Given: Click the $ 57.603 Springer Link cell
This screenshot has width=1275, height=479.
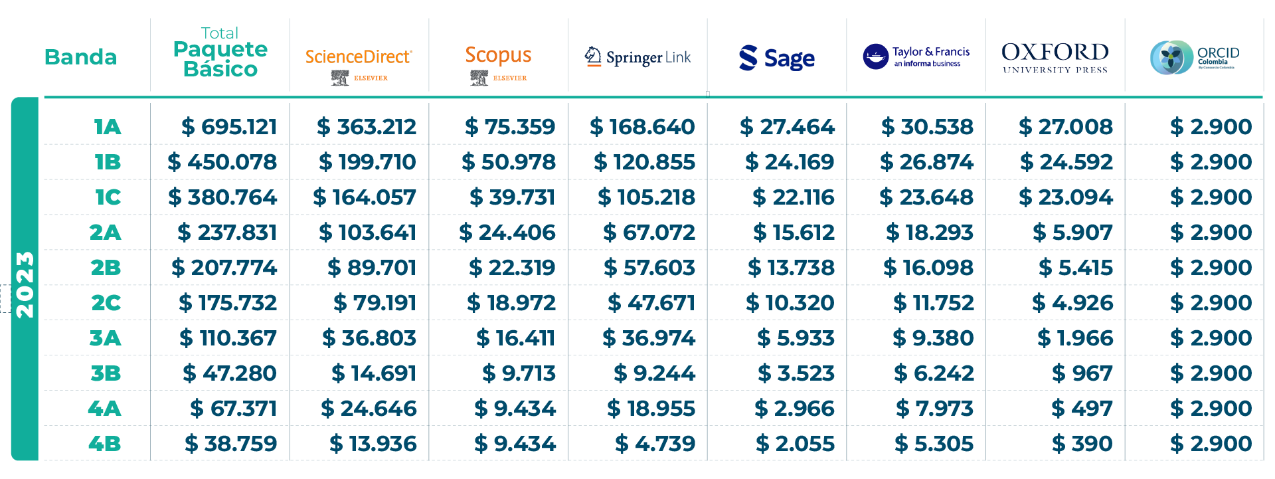Looking at the screenshot, I should coord(649,268).
